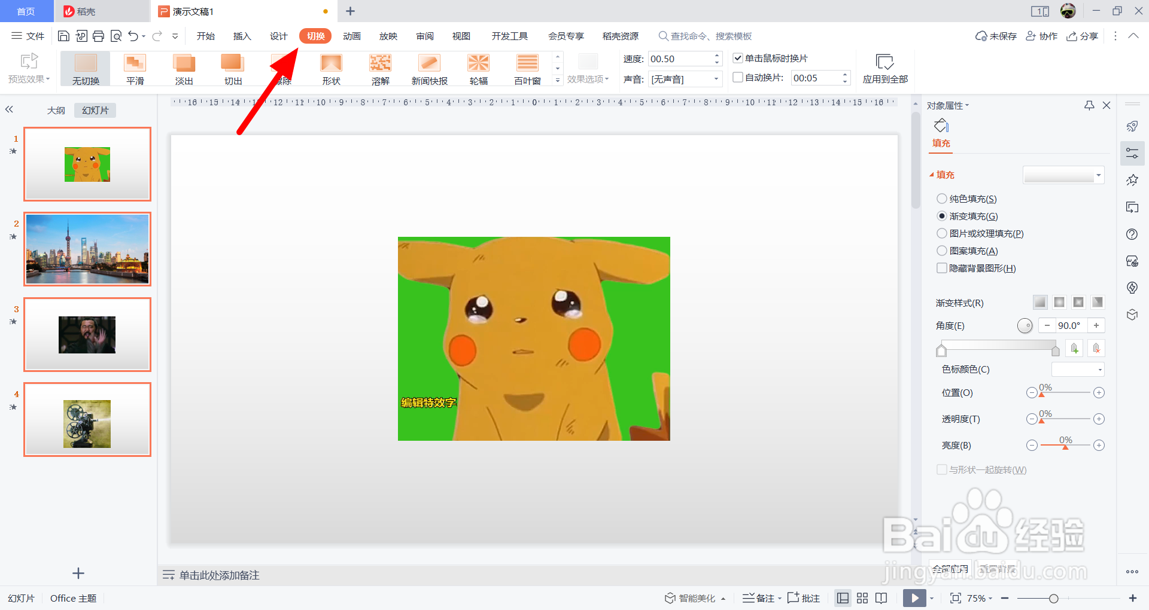Select 纯色填充 radio option
1149x610 pixels.
tap(941, 199)
